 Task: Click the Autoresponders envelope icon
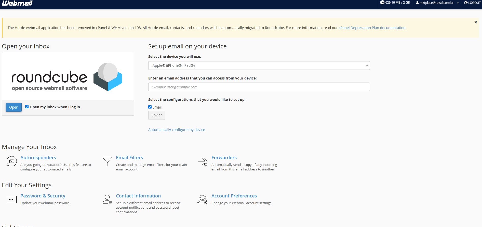click(11, 161)
